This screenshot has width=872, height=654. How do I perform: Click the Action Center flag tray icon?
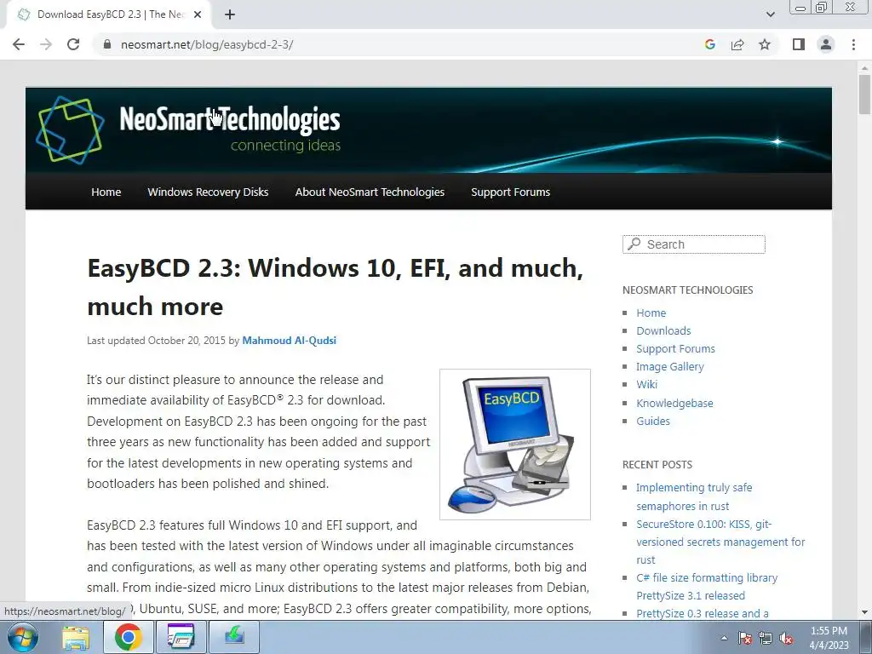pyautogui.click(x=745, y=639)
